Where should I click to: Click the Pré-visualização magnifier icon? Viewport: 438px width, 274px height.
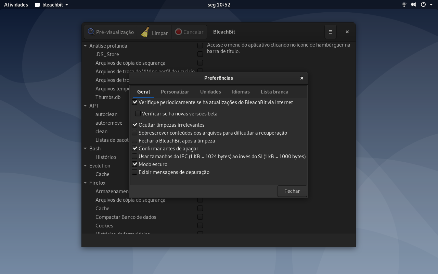click(x=91, y=32)
